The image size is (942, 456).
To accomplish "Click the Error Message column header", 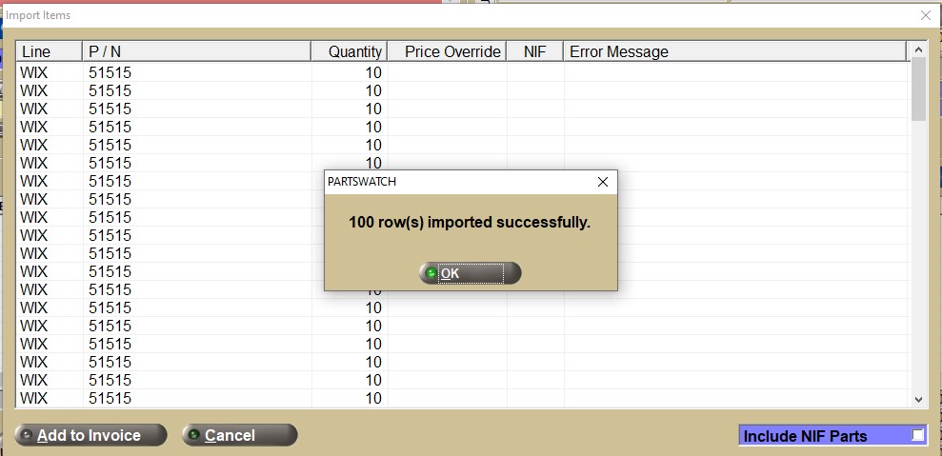I will [x=733, y=51].
